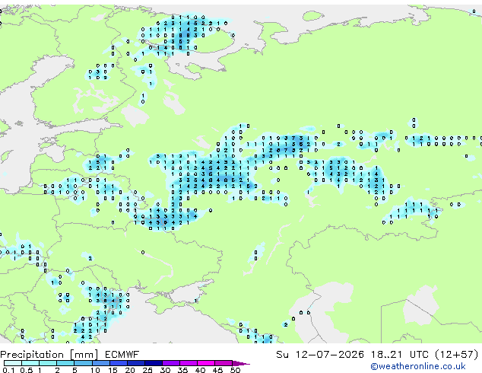
Task: Click legend scale value '20'
Action: coord(130,370)
